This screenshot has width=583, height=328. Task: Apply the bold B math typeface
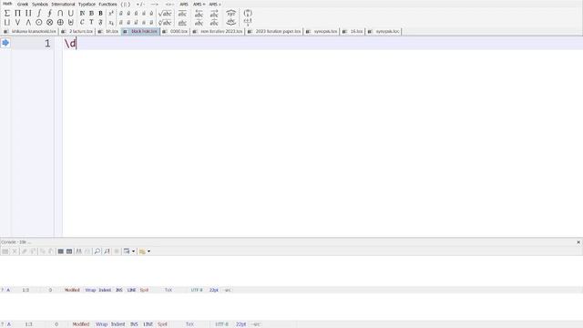(101, 14)
